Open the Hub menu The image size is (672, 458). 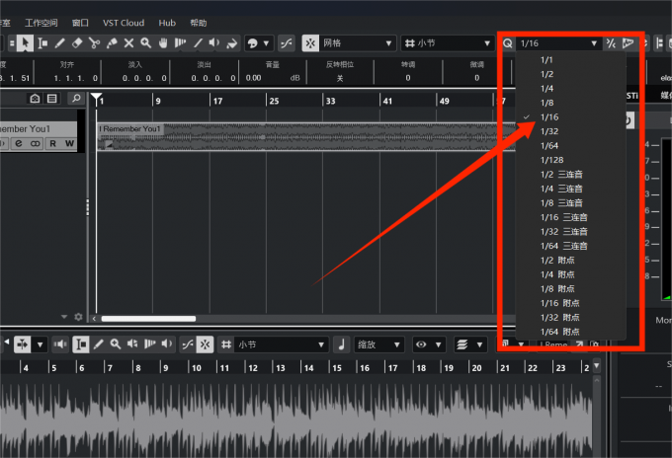point(167,23)
